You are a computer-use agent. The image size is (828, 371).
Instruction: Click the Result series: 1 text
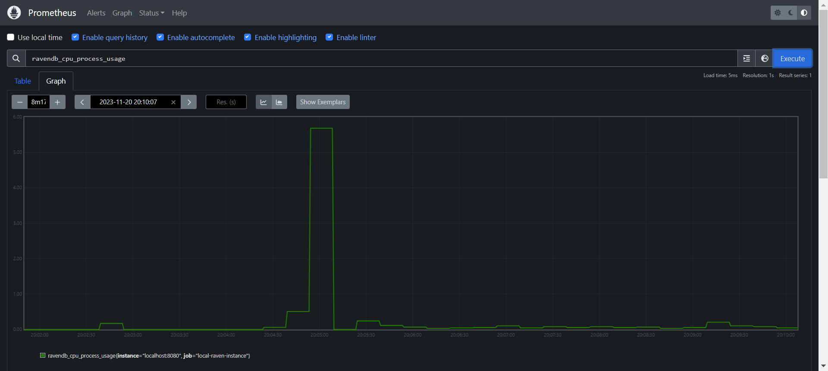[795, 75]
